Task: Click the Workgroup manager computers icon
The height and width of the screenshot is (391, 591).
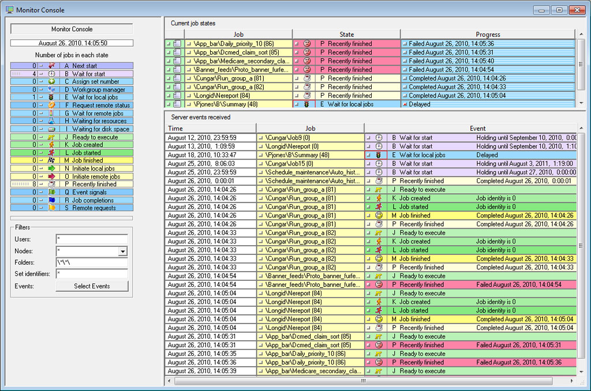Action: pyautogui.click(x=51, y=89)
